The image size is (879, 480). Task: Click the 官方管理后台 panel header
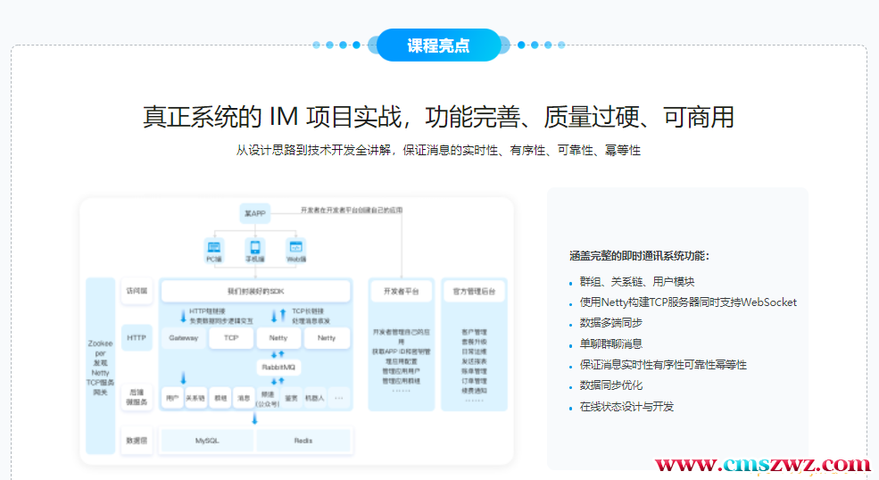(x=474, y=291)
